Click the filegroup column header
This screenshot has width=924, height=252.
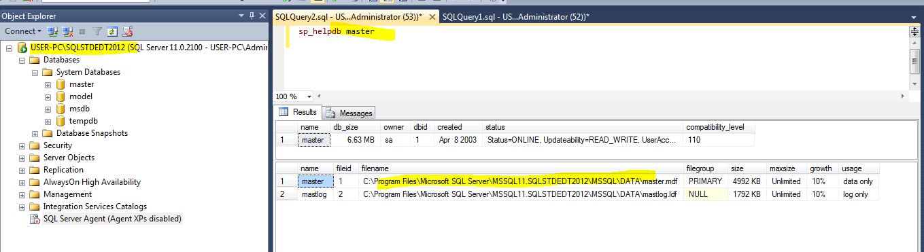point(706,168)
